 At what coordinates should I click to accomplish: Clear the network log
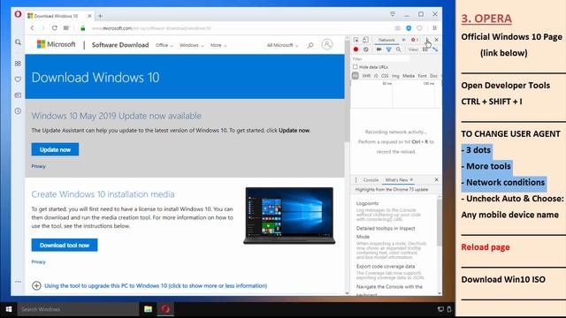point(366,49)
